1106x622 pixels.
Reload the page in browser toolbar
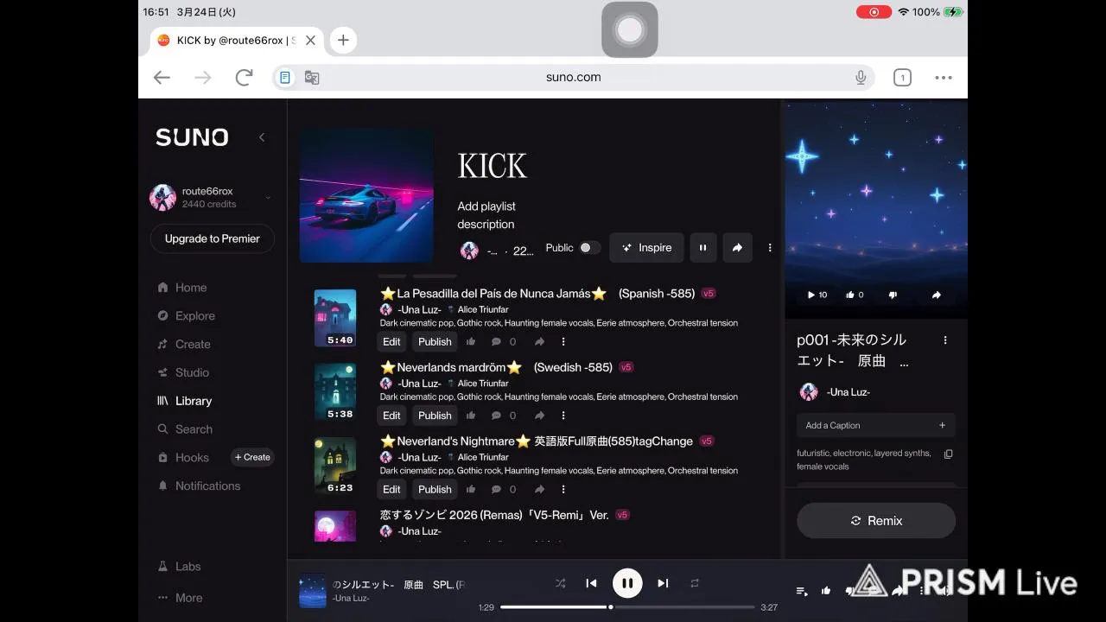pos(244,77)
